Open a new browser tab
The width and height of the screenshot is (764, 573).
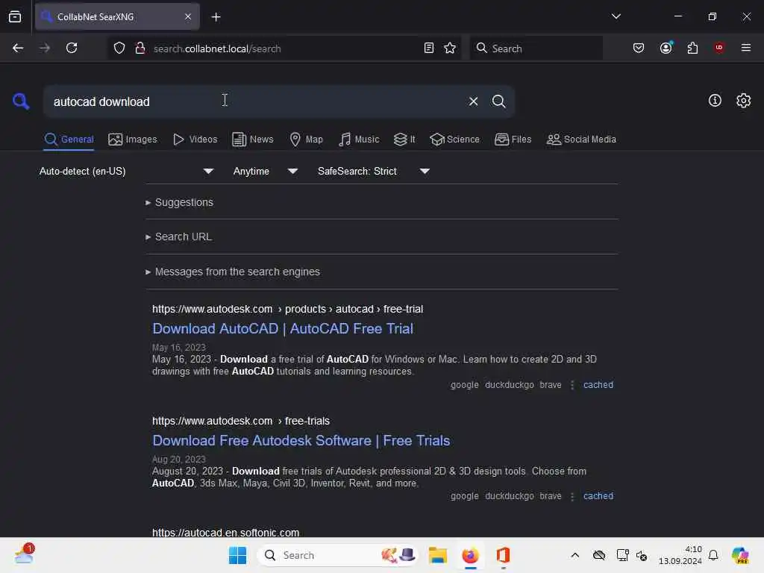point(216,17)
